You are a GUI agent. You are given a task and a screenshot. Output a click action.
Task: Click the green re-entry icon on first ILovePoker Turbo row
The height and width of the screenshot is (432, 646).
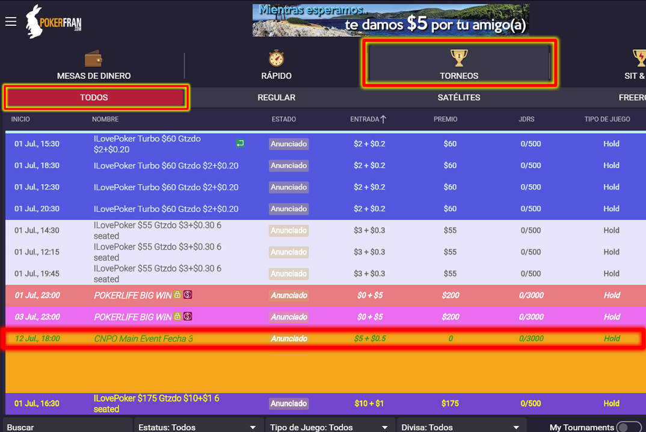click(240, 143)
